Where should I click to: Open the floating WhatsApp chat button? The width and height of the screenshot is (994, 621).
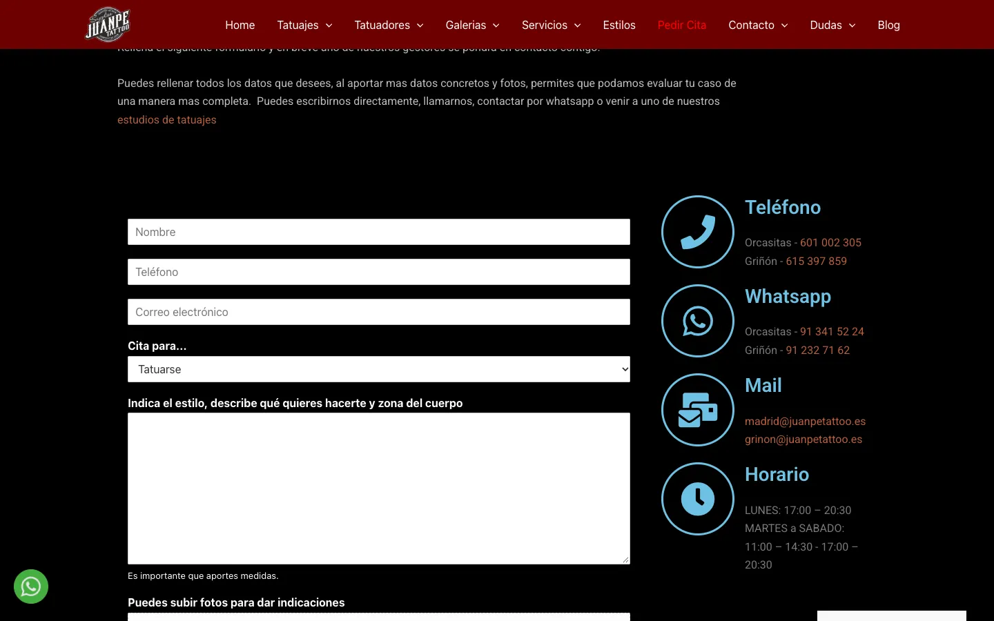pos(31,586)
